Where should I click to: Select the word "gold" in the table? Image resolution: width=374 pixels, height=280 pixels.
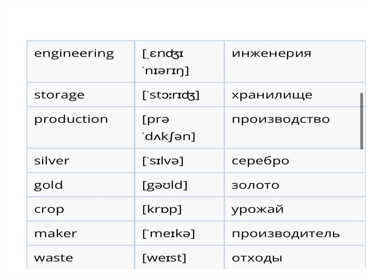click(48, 185)
